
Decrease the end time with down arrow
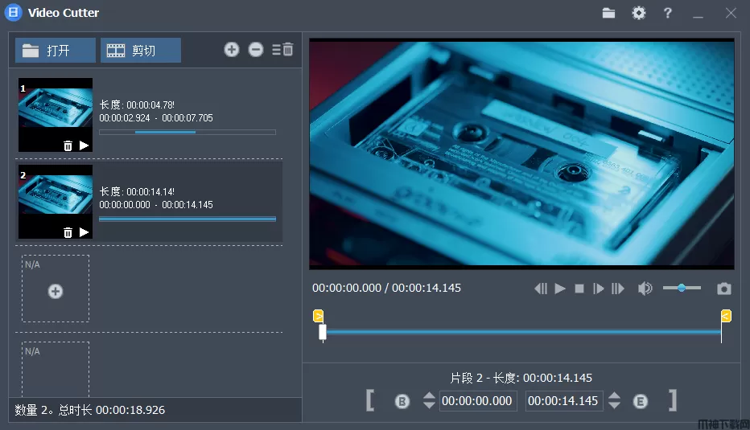pos(615,405)
